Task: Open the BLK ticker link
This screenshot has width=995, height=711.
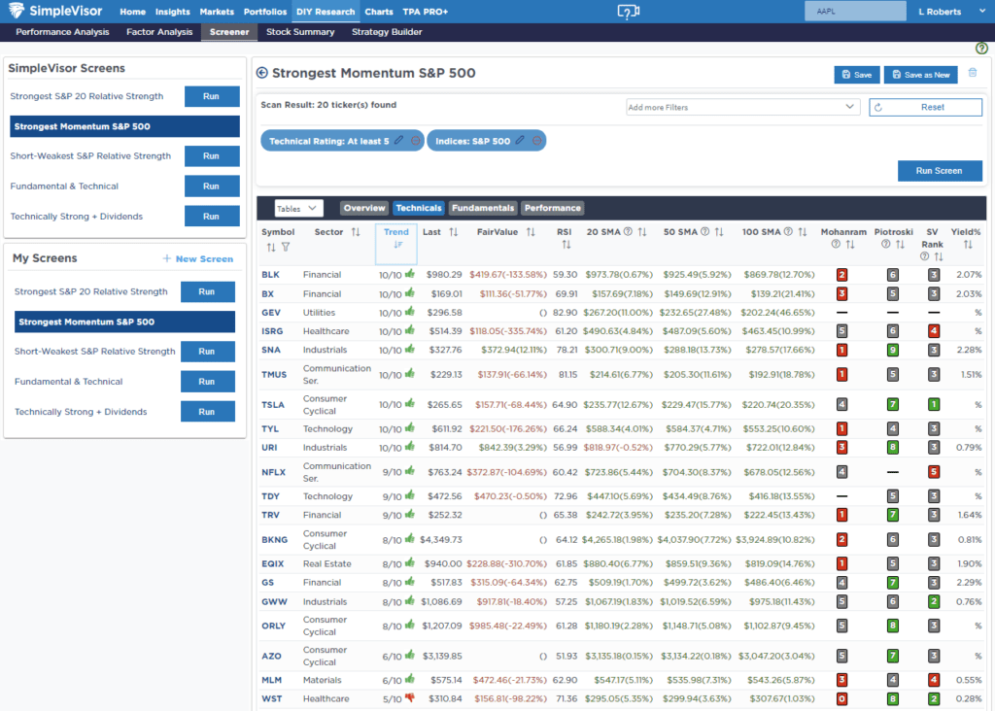Action: tap(270, 275)
